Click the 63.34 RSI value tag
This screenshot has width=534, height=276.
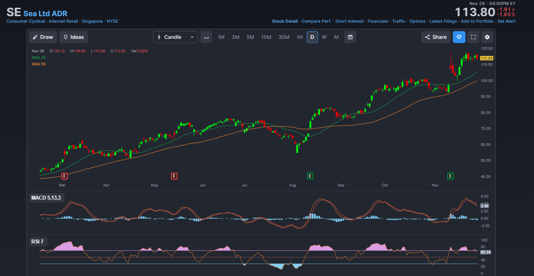pos(486,252)
